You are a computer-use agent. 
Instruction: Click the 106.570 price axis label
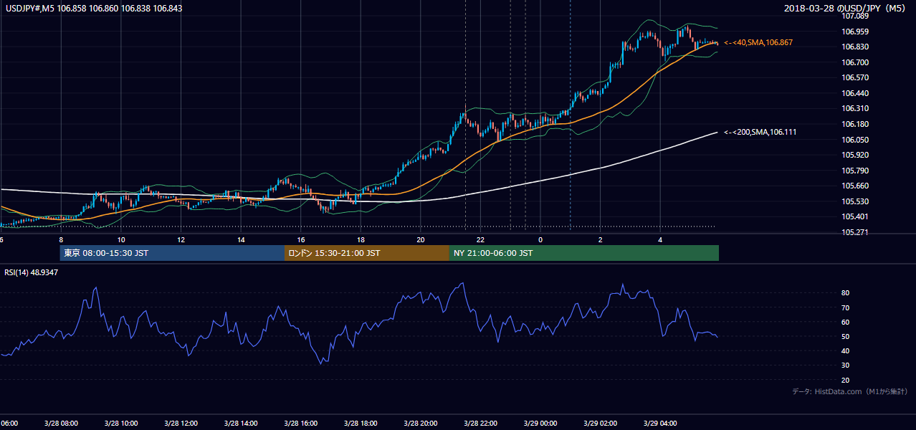(x=854, y=77)
